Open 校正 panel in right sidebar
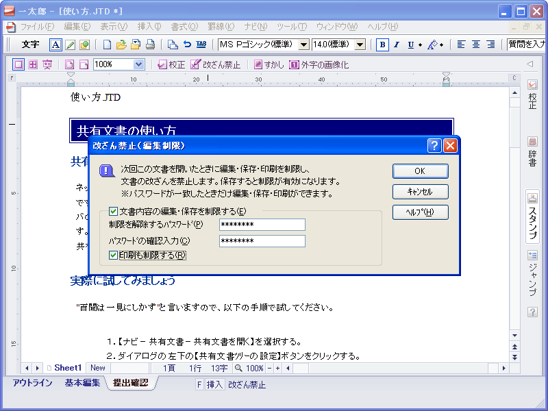The image size is (548, 411). [x=532, y=95]
